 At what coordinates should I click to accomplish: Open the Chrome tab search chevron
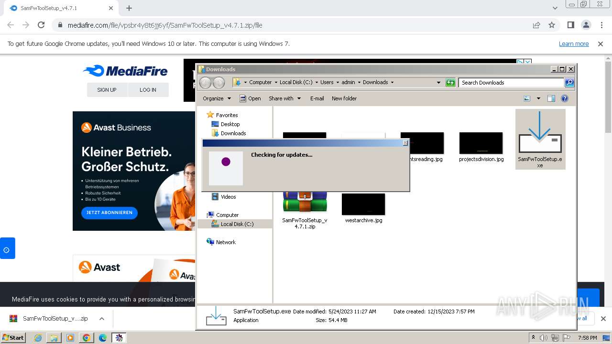pos(555,8)
